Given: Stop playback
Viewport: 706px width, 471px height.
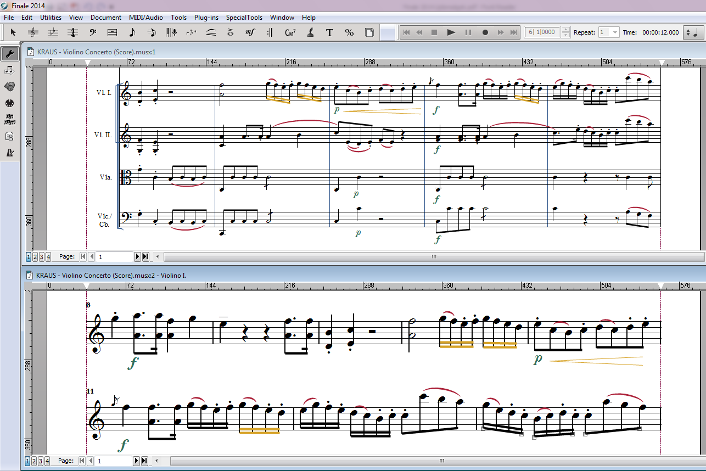Looking at the screenshot, I should 434,32.
